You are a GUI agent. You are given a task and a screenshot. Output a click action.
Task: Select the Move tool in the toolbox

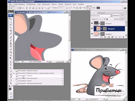(x=11, y=19)
